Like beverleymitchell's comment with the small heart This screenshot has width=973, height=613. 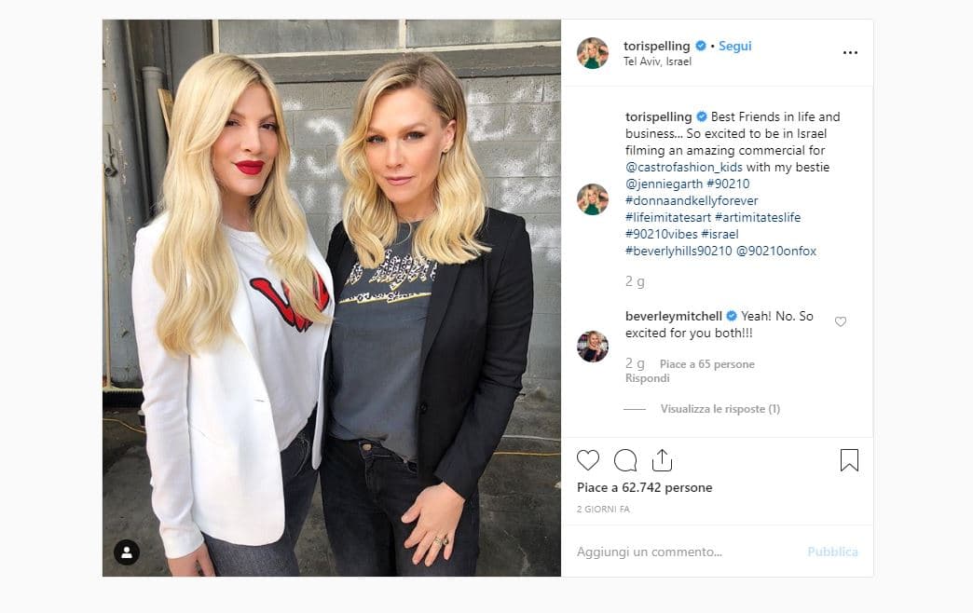[841, 321]
